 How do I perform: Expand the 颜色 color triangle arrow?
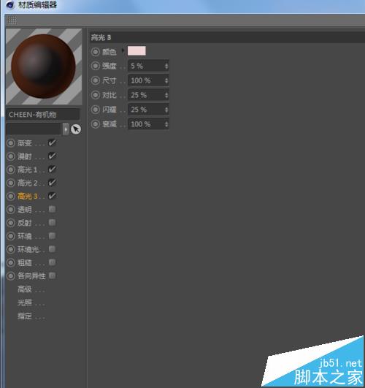[123, 51]
